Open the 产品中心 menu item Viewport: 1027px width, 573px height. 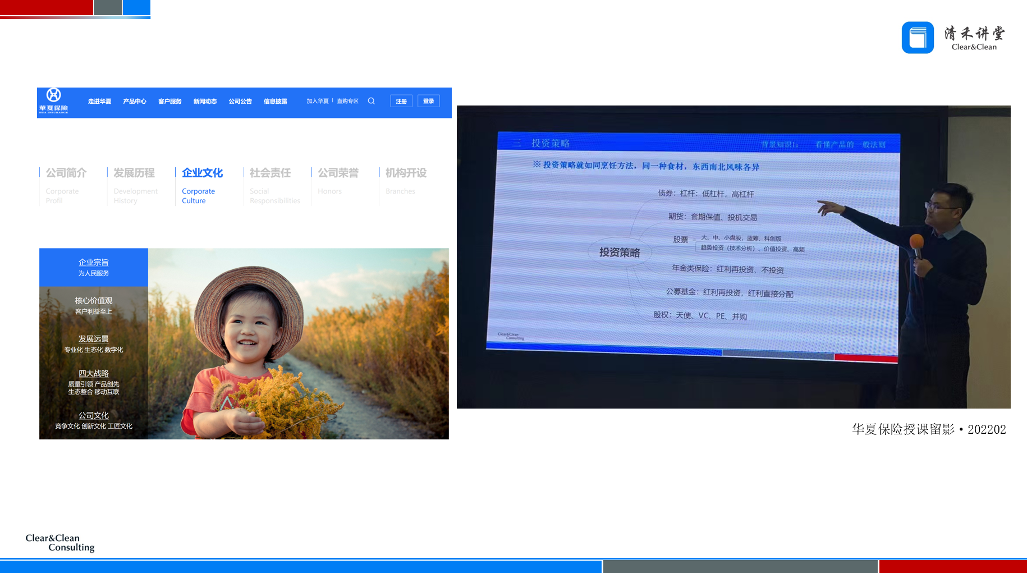(x=135, y=102)
